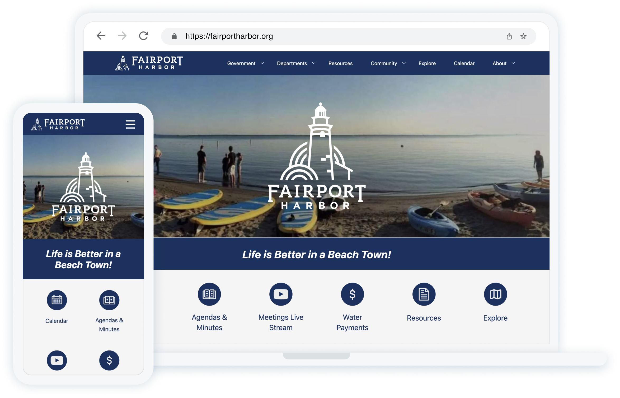
Task: Select Explore in the top navigation
Action: coord(427,63)
